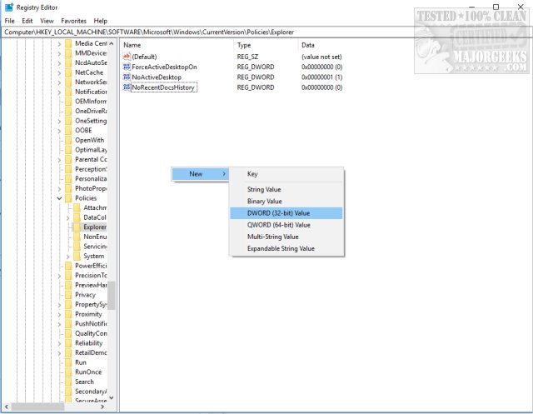The image size is (533, 414).
Task: Pick QWORD (64-bit) Value option
Action: coord(286,225)
